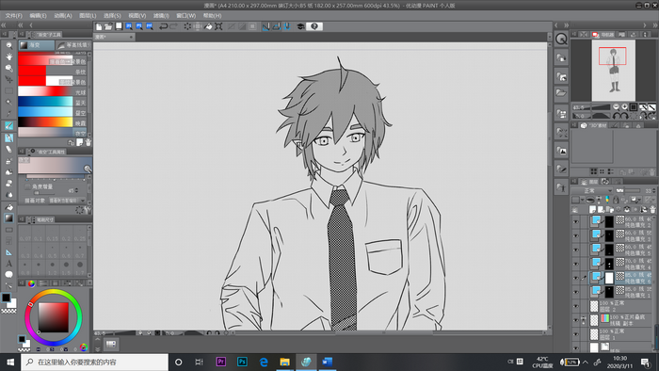Click the Open file icon in command bar

pyautogui.click(x=108, y=26)
